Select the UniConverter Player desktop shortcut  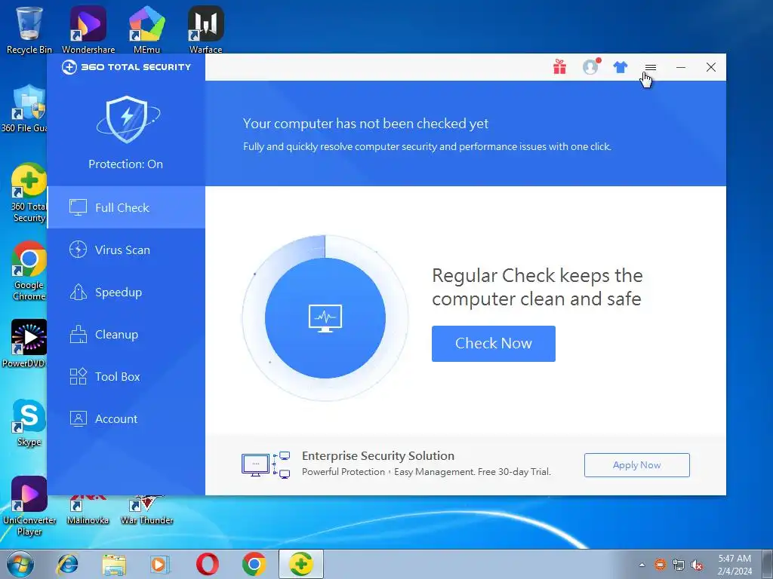click(29, 506)
